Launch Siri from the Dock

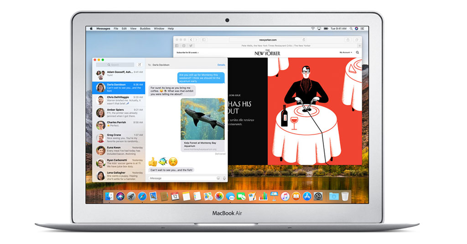(120, 196)
